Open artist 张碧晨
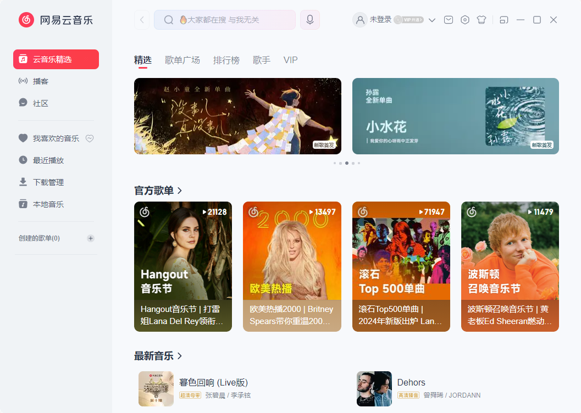The height and width of the screenshot is (413, 581). pyautogui.click(x=215, y=395)
